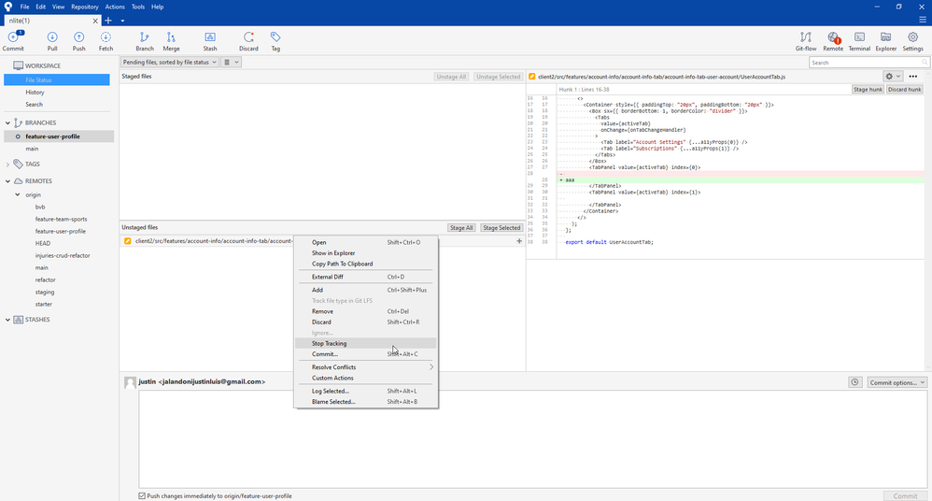The width and height of the screenshot is (932, 501).
Task: Open the Remote repository icon
Action: (833, 41)
